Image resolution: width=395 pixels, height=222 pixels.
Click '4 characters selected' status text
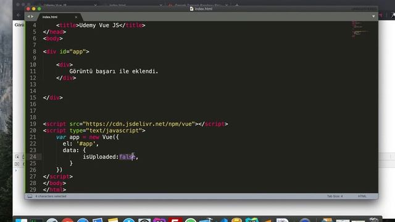pyautogui.click(x=51, y=196)
